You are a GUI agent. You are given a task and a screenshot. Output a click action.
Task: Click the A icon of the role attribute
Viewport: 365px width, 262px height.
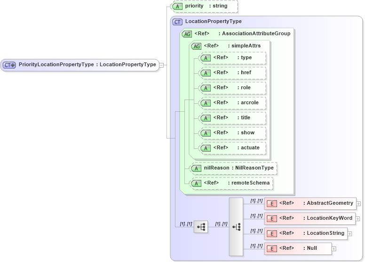[x=206, y=88]
